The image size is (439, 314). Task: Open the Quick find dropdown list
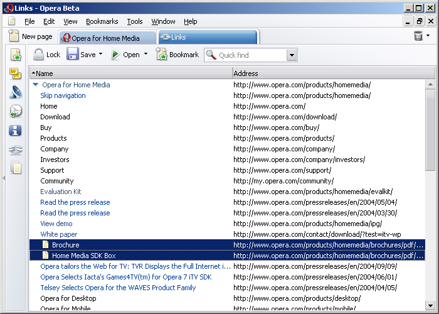[292, 55]
